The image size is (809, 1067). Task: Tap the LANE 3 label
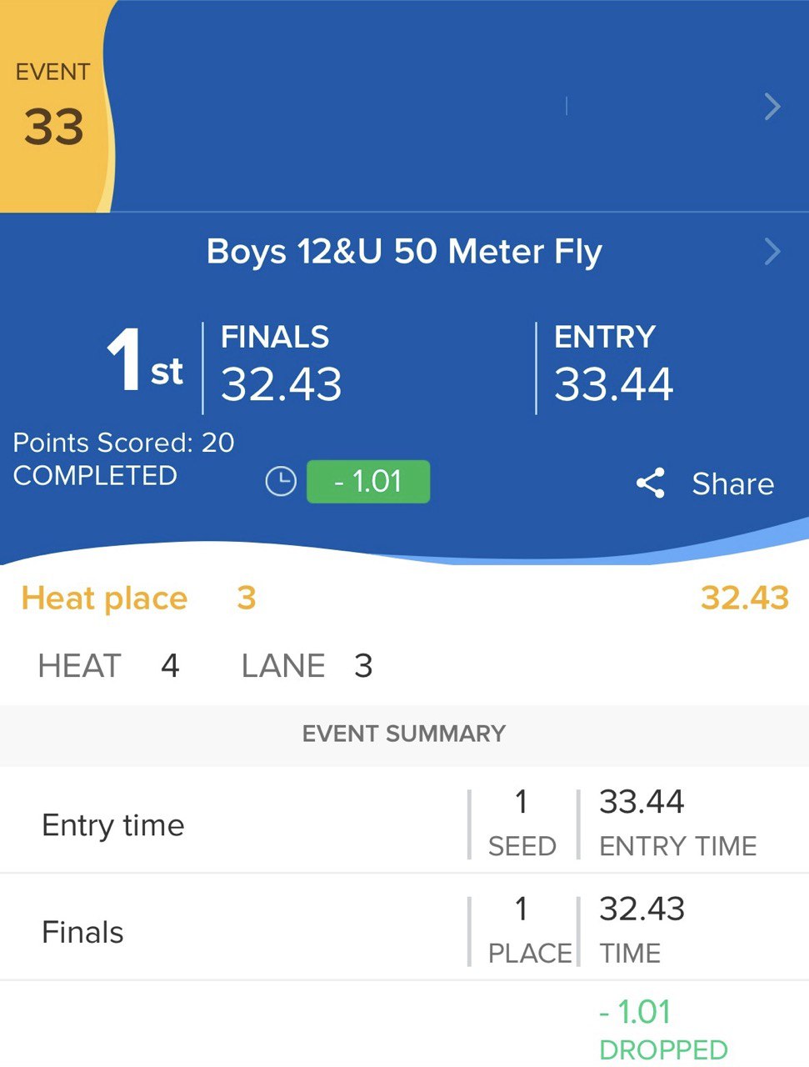[307, 665]
